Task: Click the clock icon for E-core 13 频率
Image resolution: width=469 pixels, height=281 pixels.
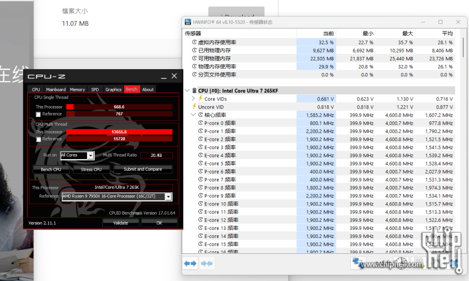Action: point(201,227)
